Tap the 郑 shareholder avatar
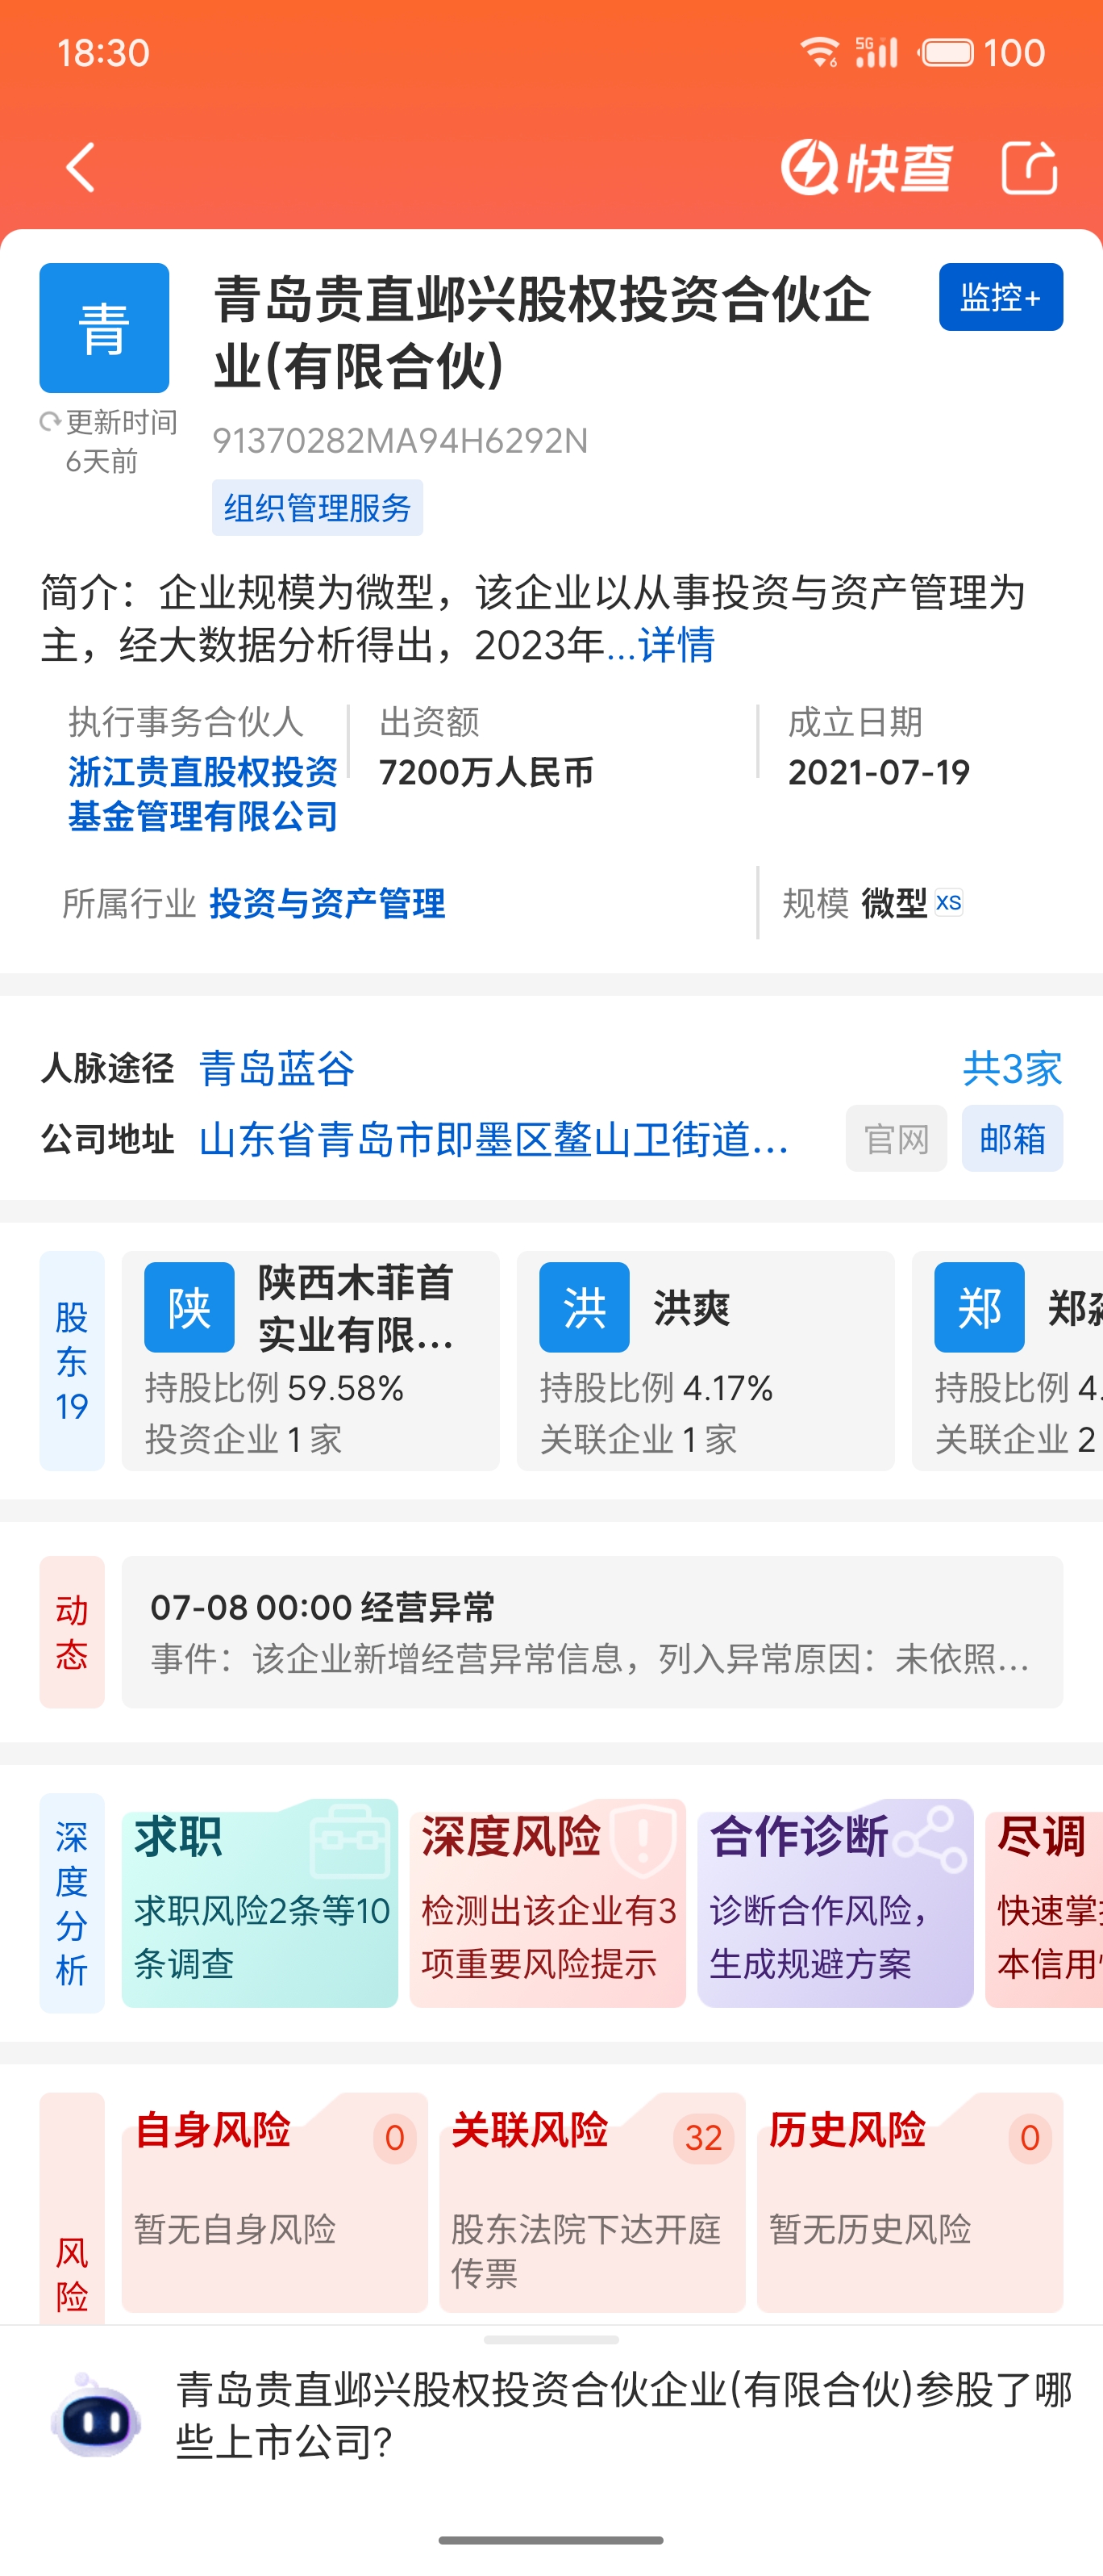 click(x=979, y=1307)
